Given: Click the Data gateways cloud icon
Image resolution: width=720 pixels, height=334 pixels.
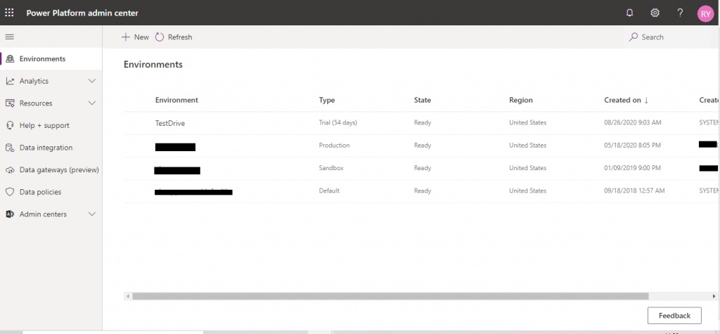Looking at the screenshot, I should (x=10, y=170).
